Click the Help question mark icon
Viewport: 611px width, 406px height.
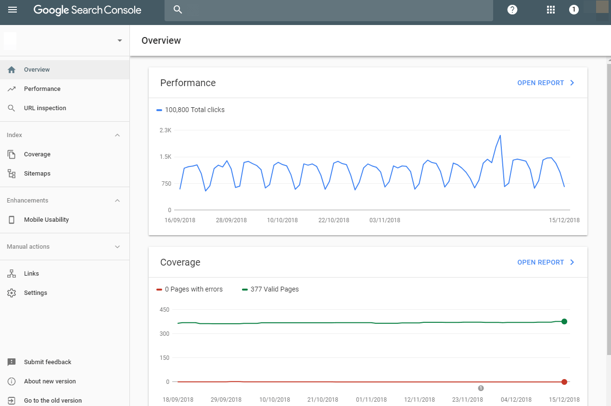click(512, 10)
